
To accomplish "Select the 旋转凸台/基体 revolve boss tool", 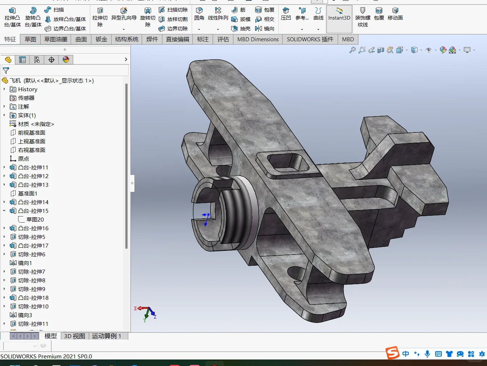I will click(x=33, y=17).
